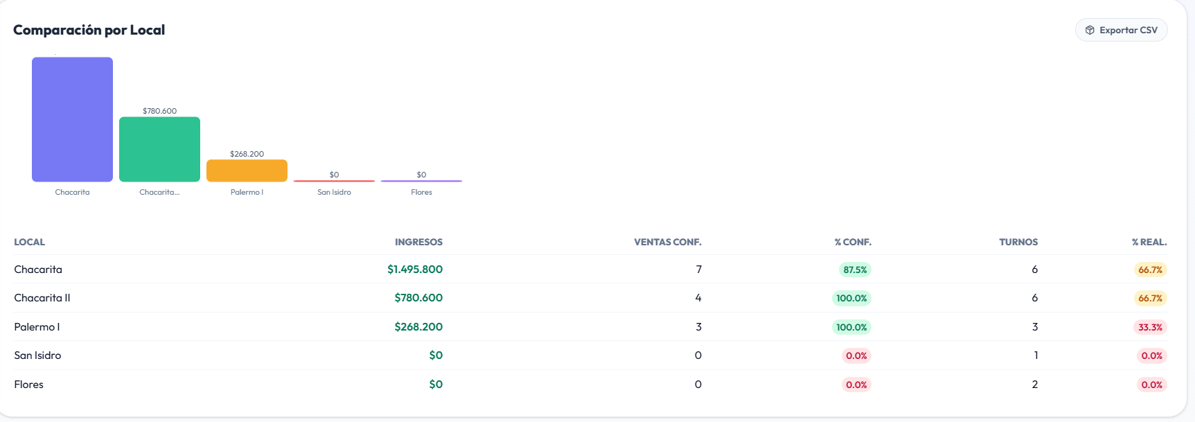The image size is (1195, 422).
Task: Click the VENTAS CONF. column header
Action: tap(668, 242)
